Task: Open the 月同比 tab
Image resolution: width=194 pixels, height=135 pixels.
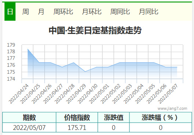Action: pyautogui.click(x=149, y=12)
